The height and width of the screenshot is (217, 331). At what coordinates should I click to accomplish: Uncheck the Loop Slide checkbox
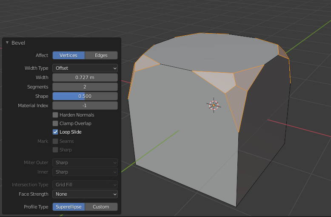tap(55, 132)
